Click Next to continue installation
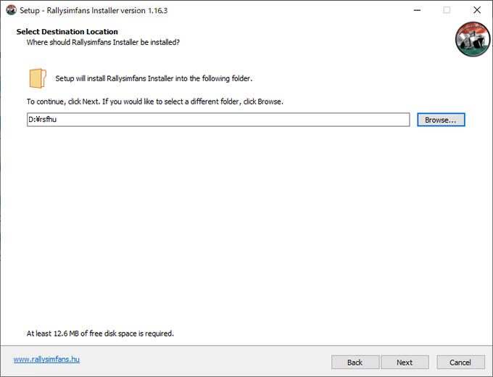The width and height of the screenshot is (493, 377). (405, 362)
